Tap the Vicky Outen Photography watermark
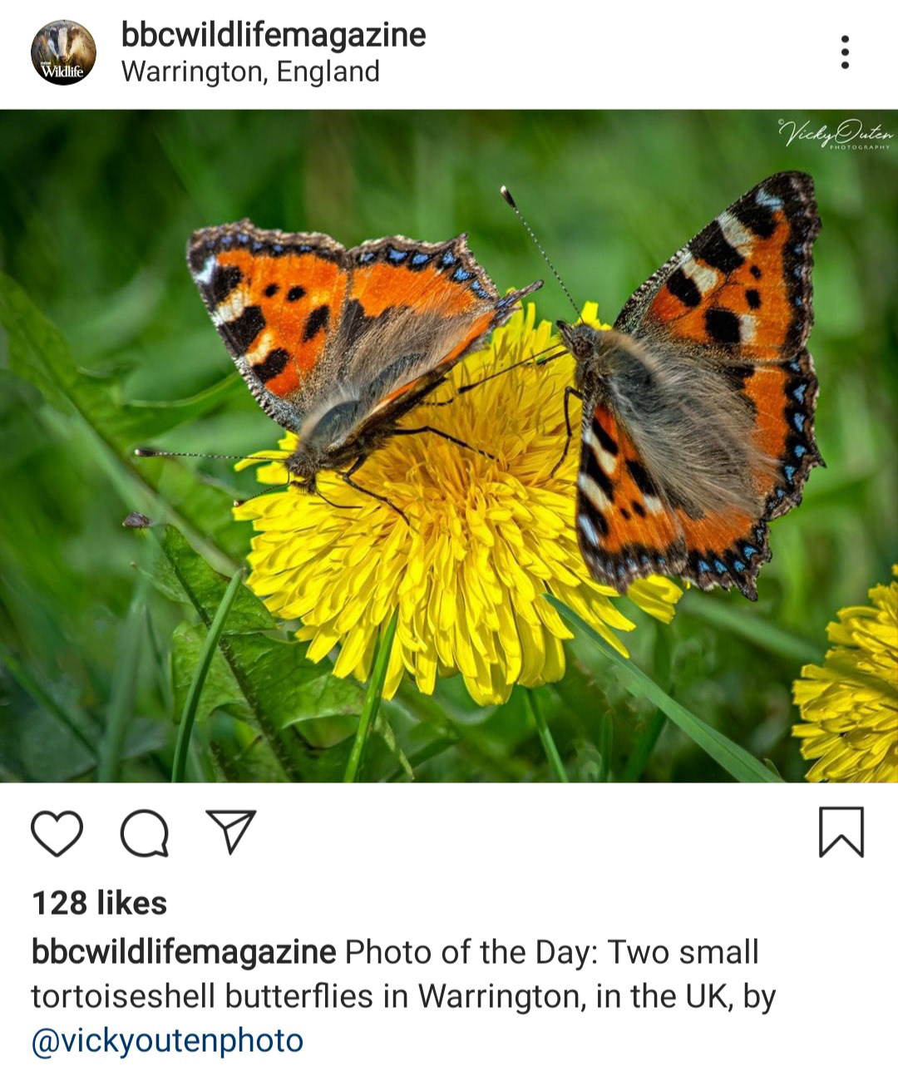This screenshot has width=898, height=1066. pos(836,134)
